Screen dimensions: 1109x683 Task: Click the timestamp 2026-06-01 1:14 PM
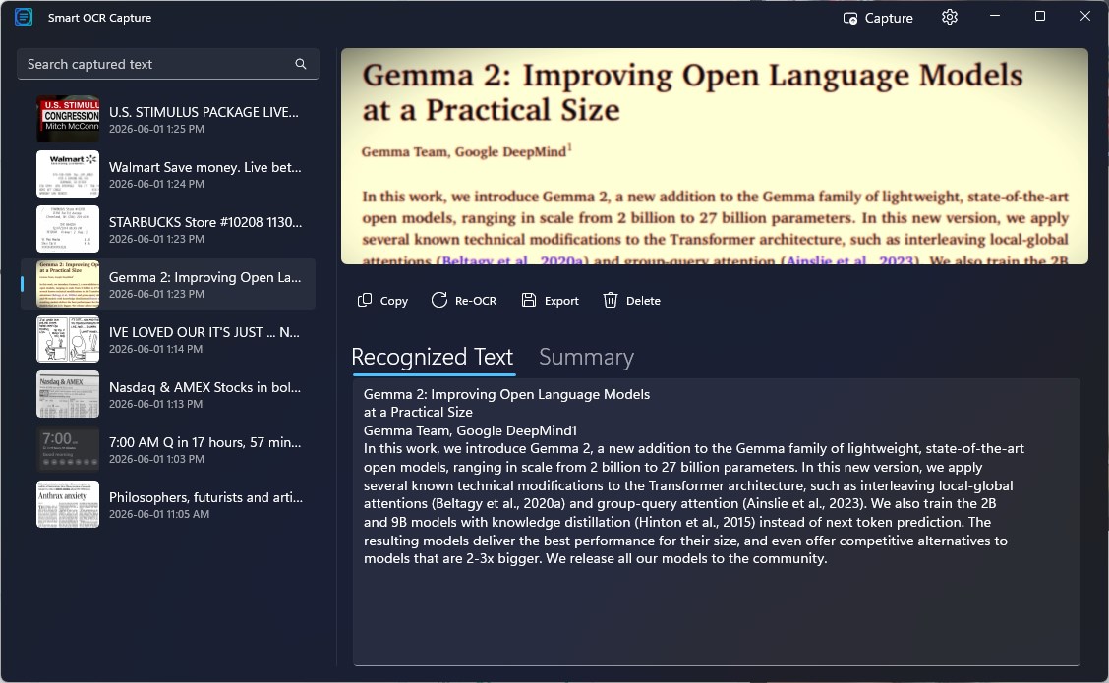click(156, 349)
